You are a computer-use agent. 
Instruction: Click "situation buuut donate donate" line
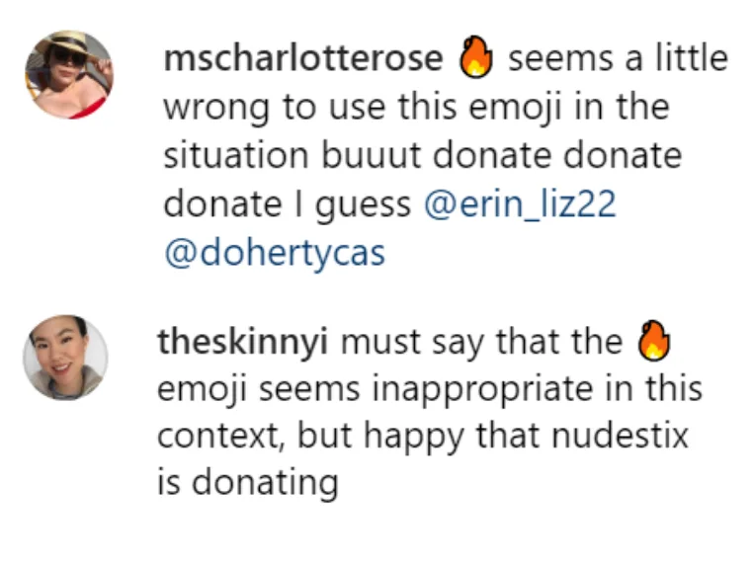click(x=423, y=155)
